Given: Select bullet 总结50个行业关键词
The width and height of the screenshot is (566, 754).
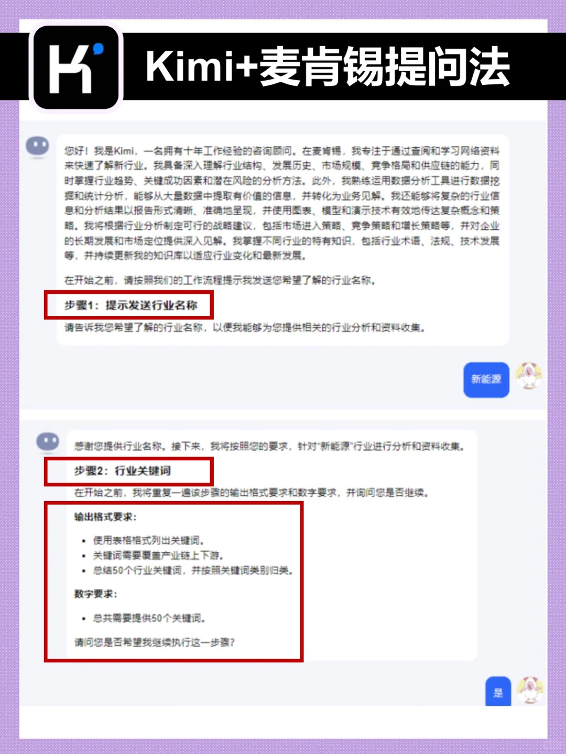Looking at the screenshot, I should 192,570.
